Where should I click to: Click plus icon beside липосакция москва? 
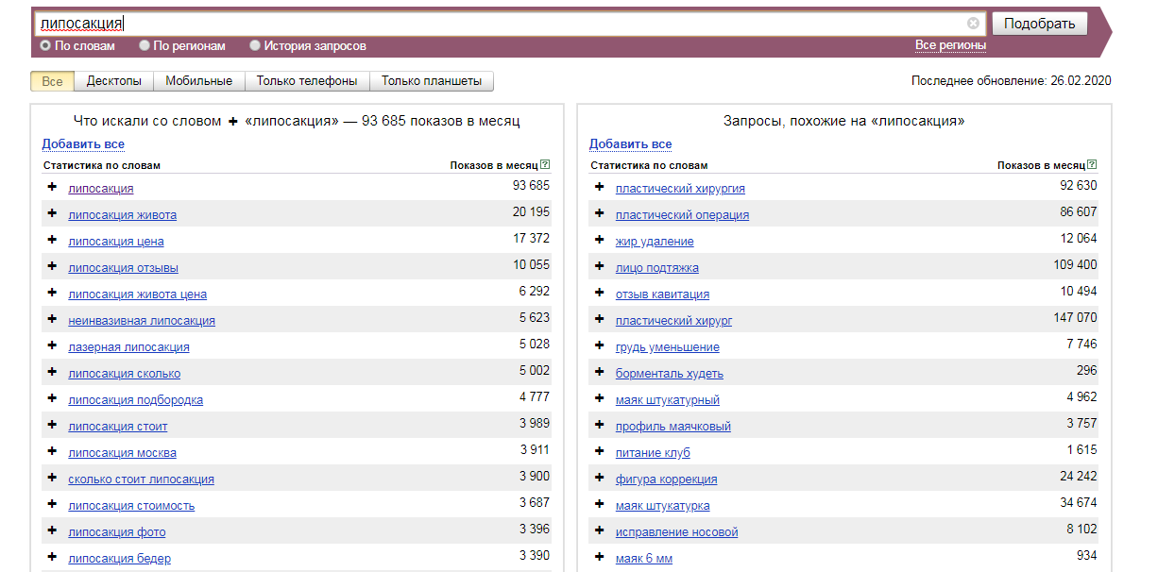tap(52, 451)
